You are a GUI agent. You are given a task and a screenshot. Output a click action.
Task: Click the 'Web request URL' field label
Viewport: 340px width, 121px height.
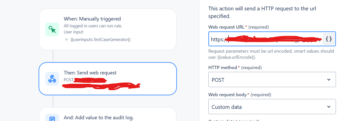pyautogui.click(x=226, y=27)
